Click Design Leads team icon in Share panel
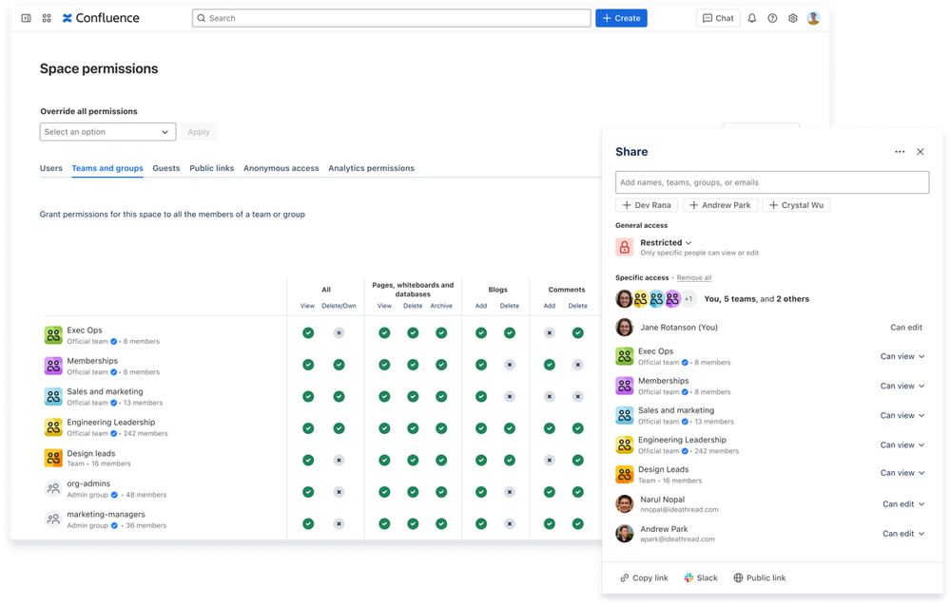This screenshot has width=950, height=605. [x=625, y=474]
